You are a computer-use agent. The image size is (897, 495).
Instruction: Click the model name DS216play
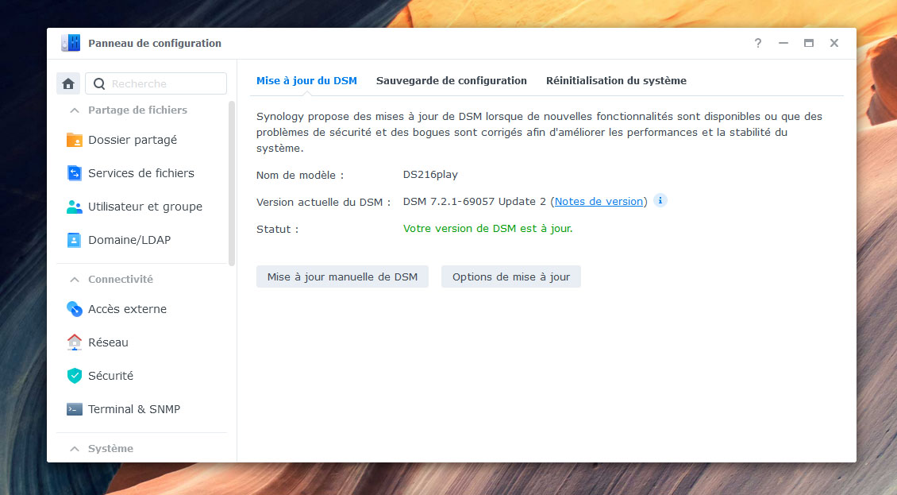(430, 175)
